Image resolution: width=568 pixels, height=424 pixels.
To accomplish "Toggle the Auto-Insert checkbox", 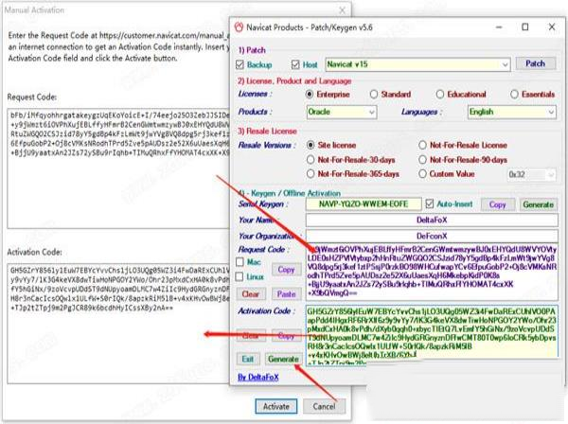I will [x=430, y=203].
